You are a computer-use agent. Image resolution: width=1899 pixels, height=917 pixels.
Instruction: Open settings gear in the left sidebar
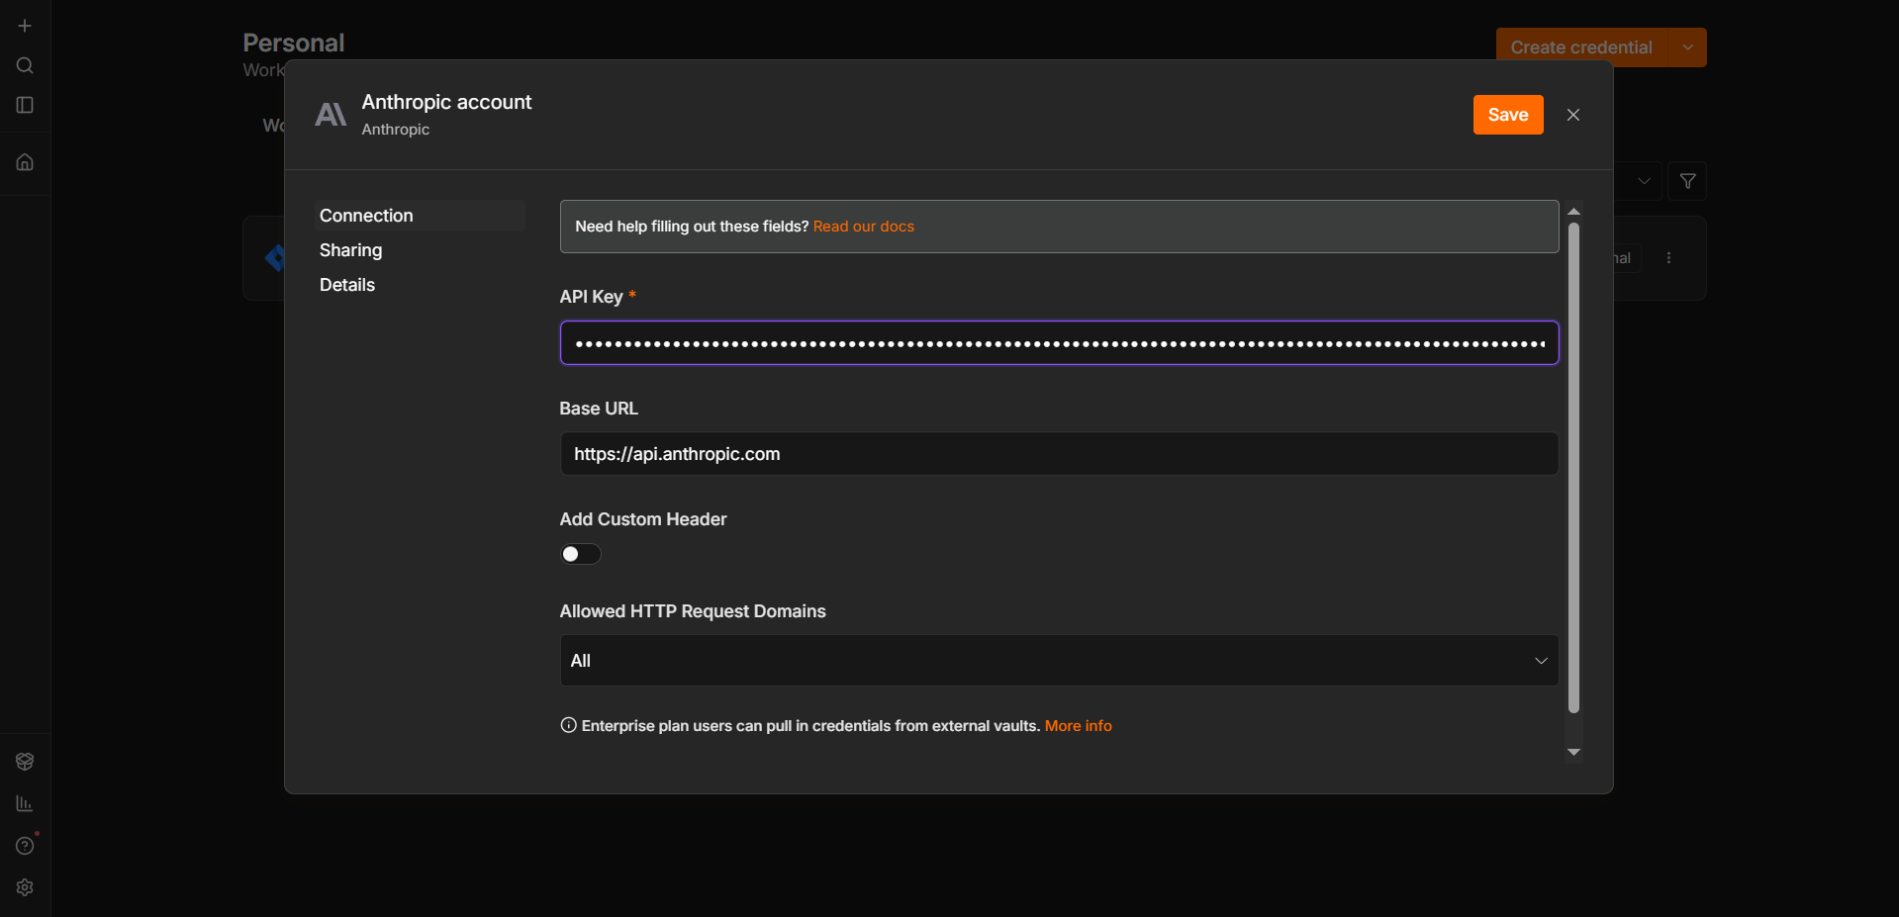[25, 887]
